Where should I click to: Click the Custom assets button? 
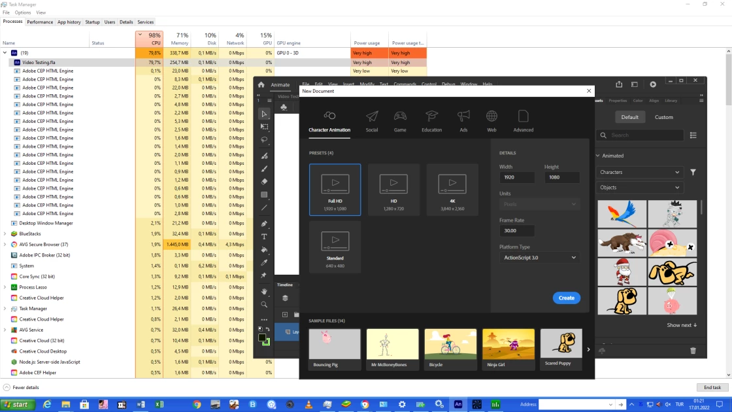click(x=664, y=117)
